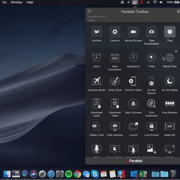Image resolution: width=180 pixels, height=180 pixels.
Task: Open the Record Audio icon
Action: 133,149
